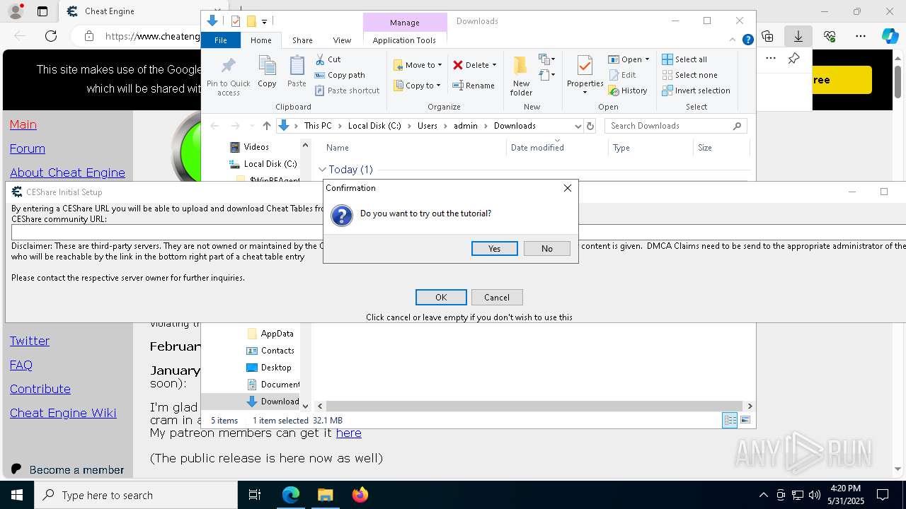Viewport: 906px width, 509px height.
Task: Click Cancel in CEShare Initial Setup
Action: [497, 297]
